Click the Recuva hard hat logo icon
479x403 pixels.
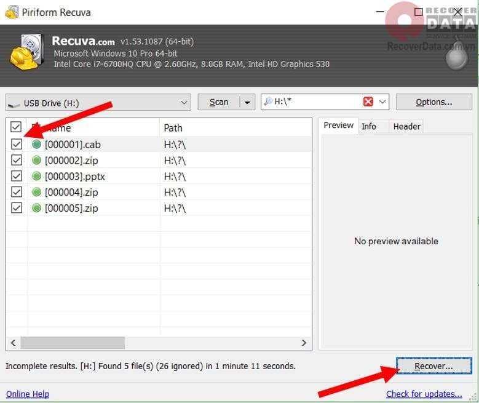[x=26, y=52]
